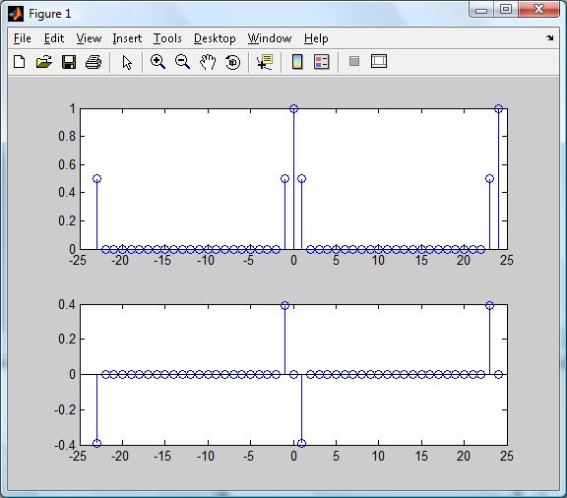
Task: Open the View menu
Action: tap(89, 38)
